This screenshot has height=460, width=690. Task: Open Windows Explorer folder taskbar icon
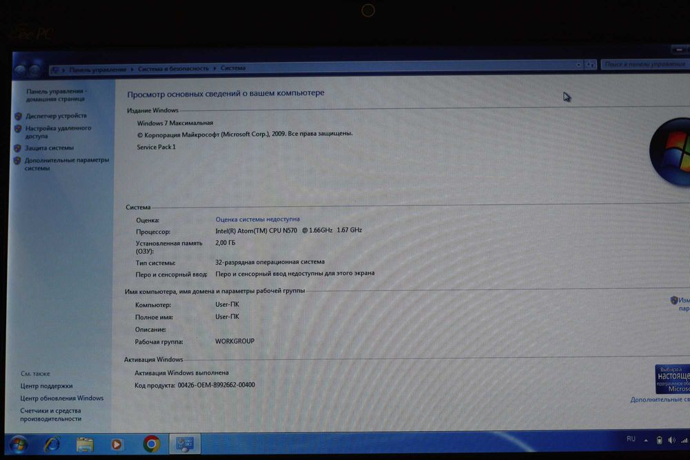click(x=84, y=445)
